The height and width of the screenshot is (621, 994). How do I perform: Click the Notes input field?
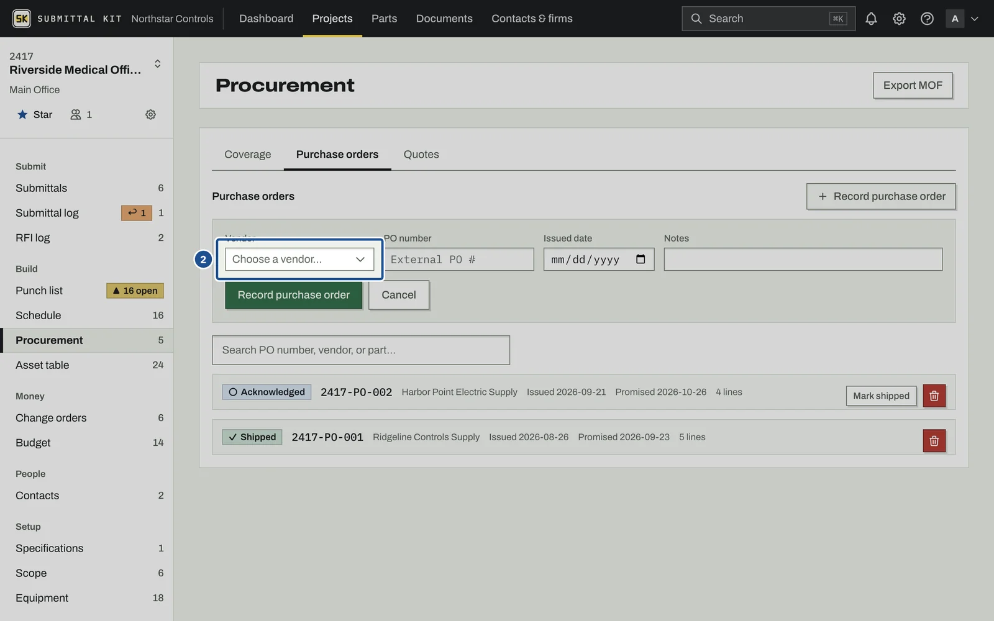click(x=803, y=259)
